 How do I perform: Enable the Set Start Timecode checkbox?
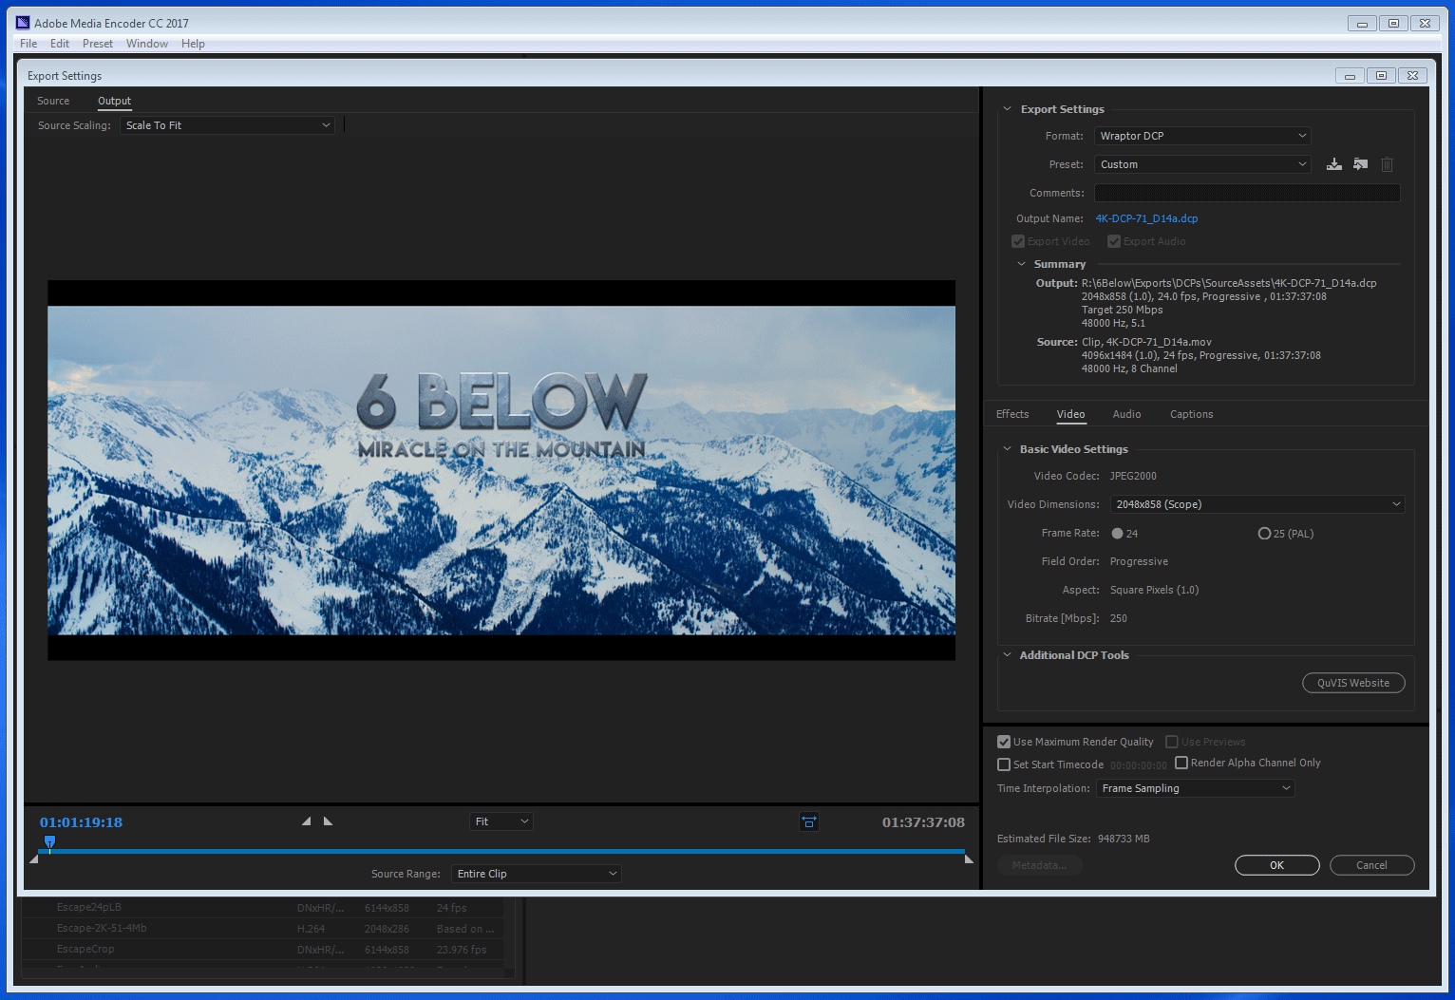1004,764
